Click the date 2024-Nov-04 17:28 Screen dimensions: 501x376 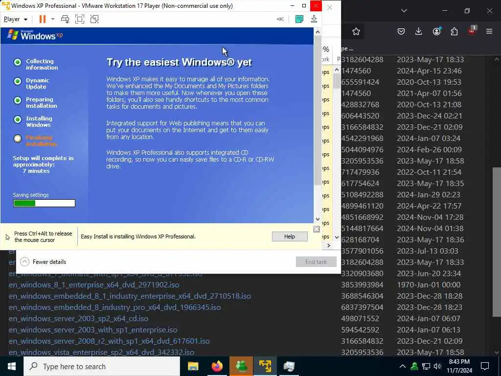pos(430,217)
